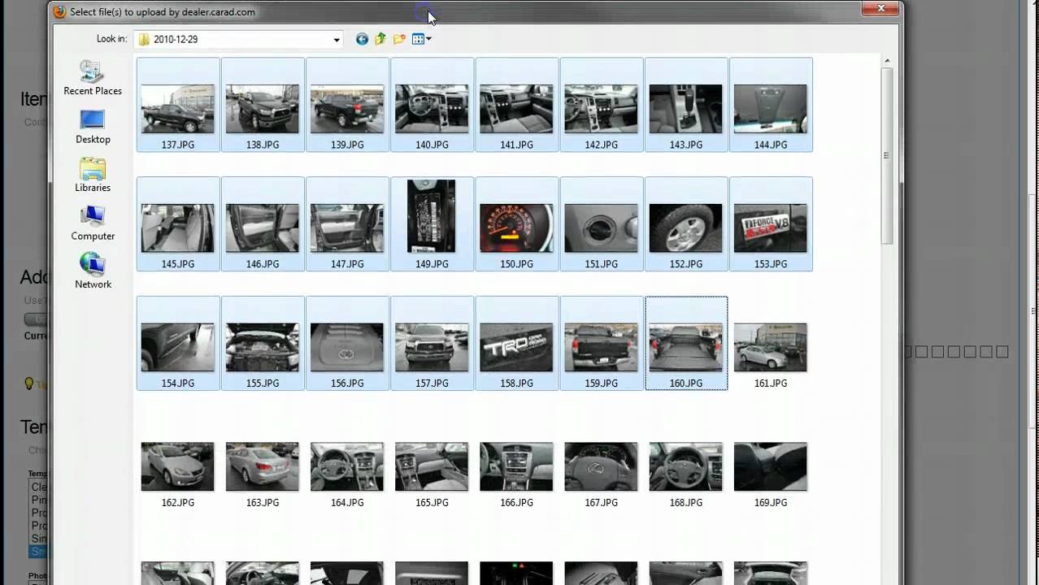The width and height of the screenshot is (1039, 585).
Task: Click the back navigation arrow icon
Action: [x=362, y=39]
